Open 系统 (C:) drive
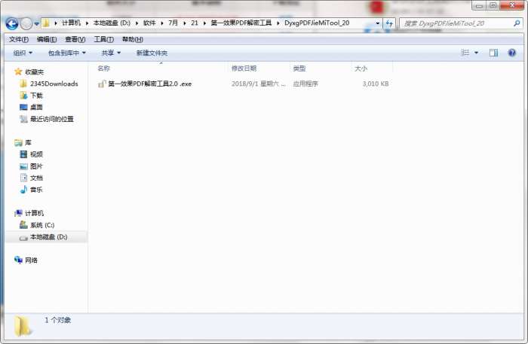Screen dimensions: 528x344 coord(42,225)
